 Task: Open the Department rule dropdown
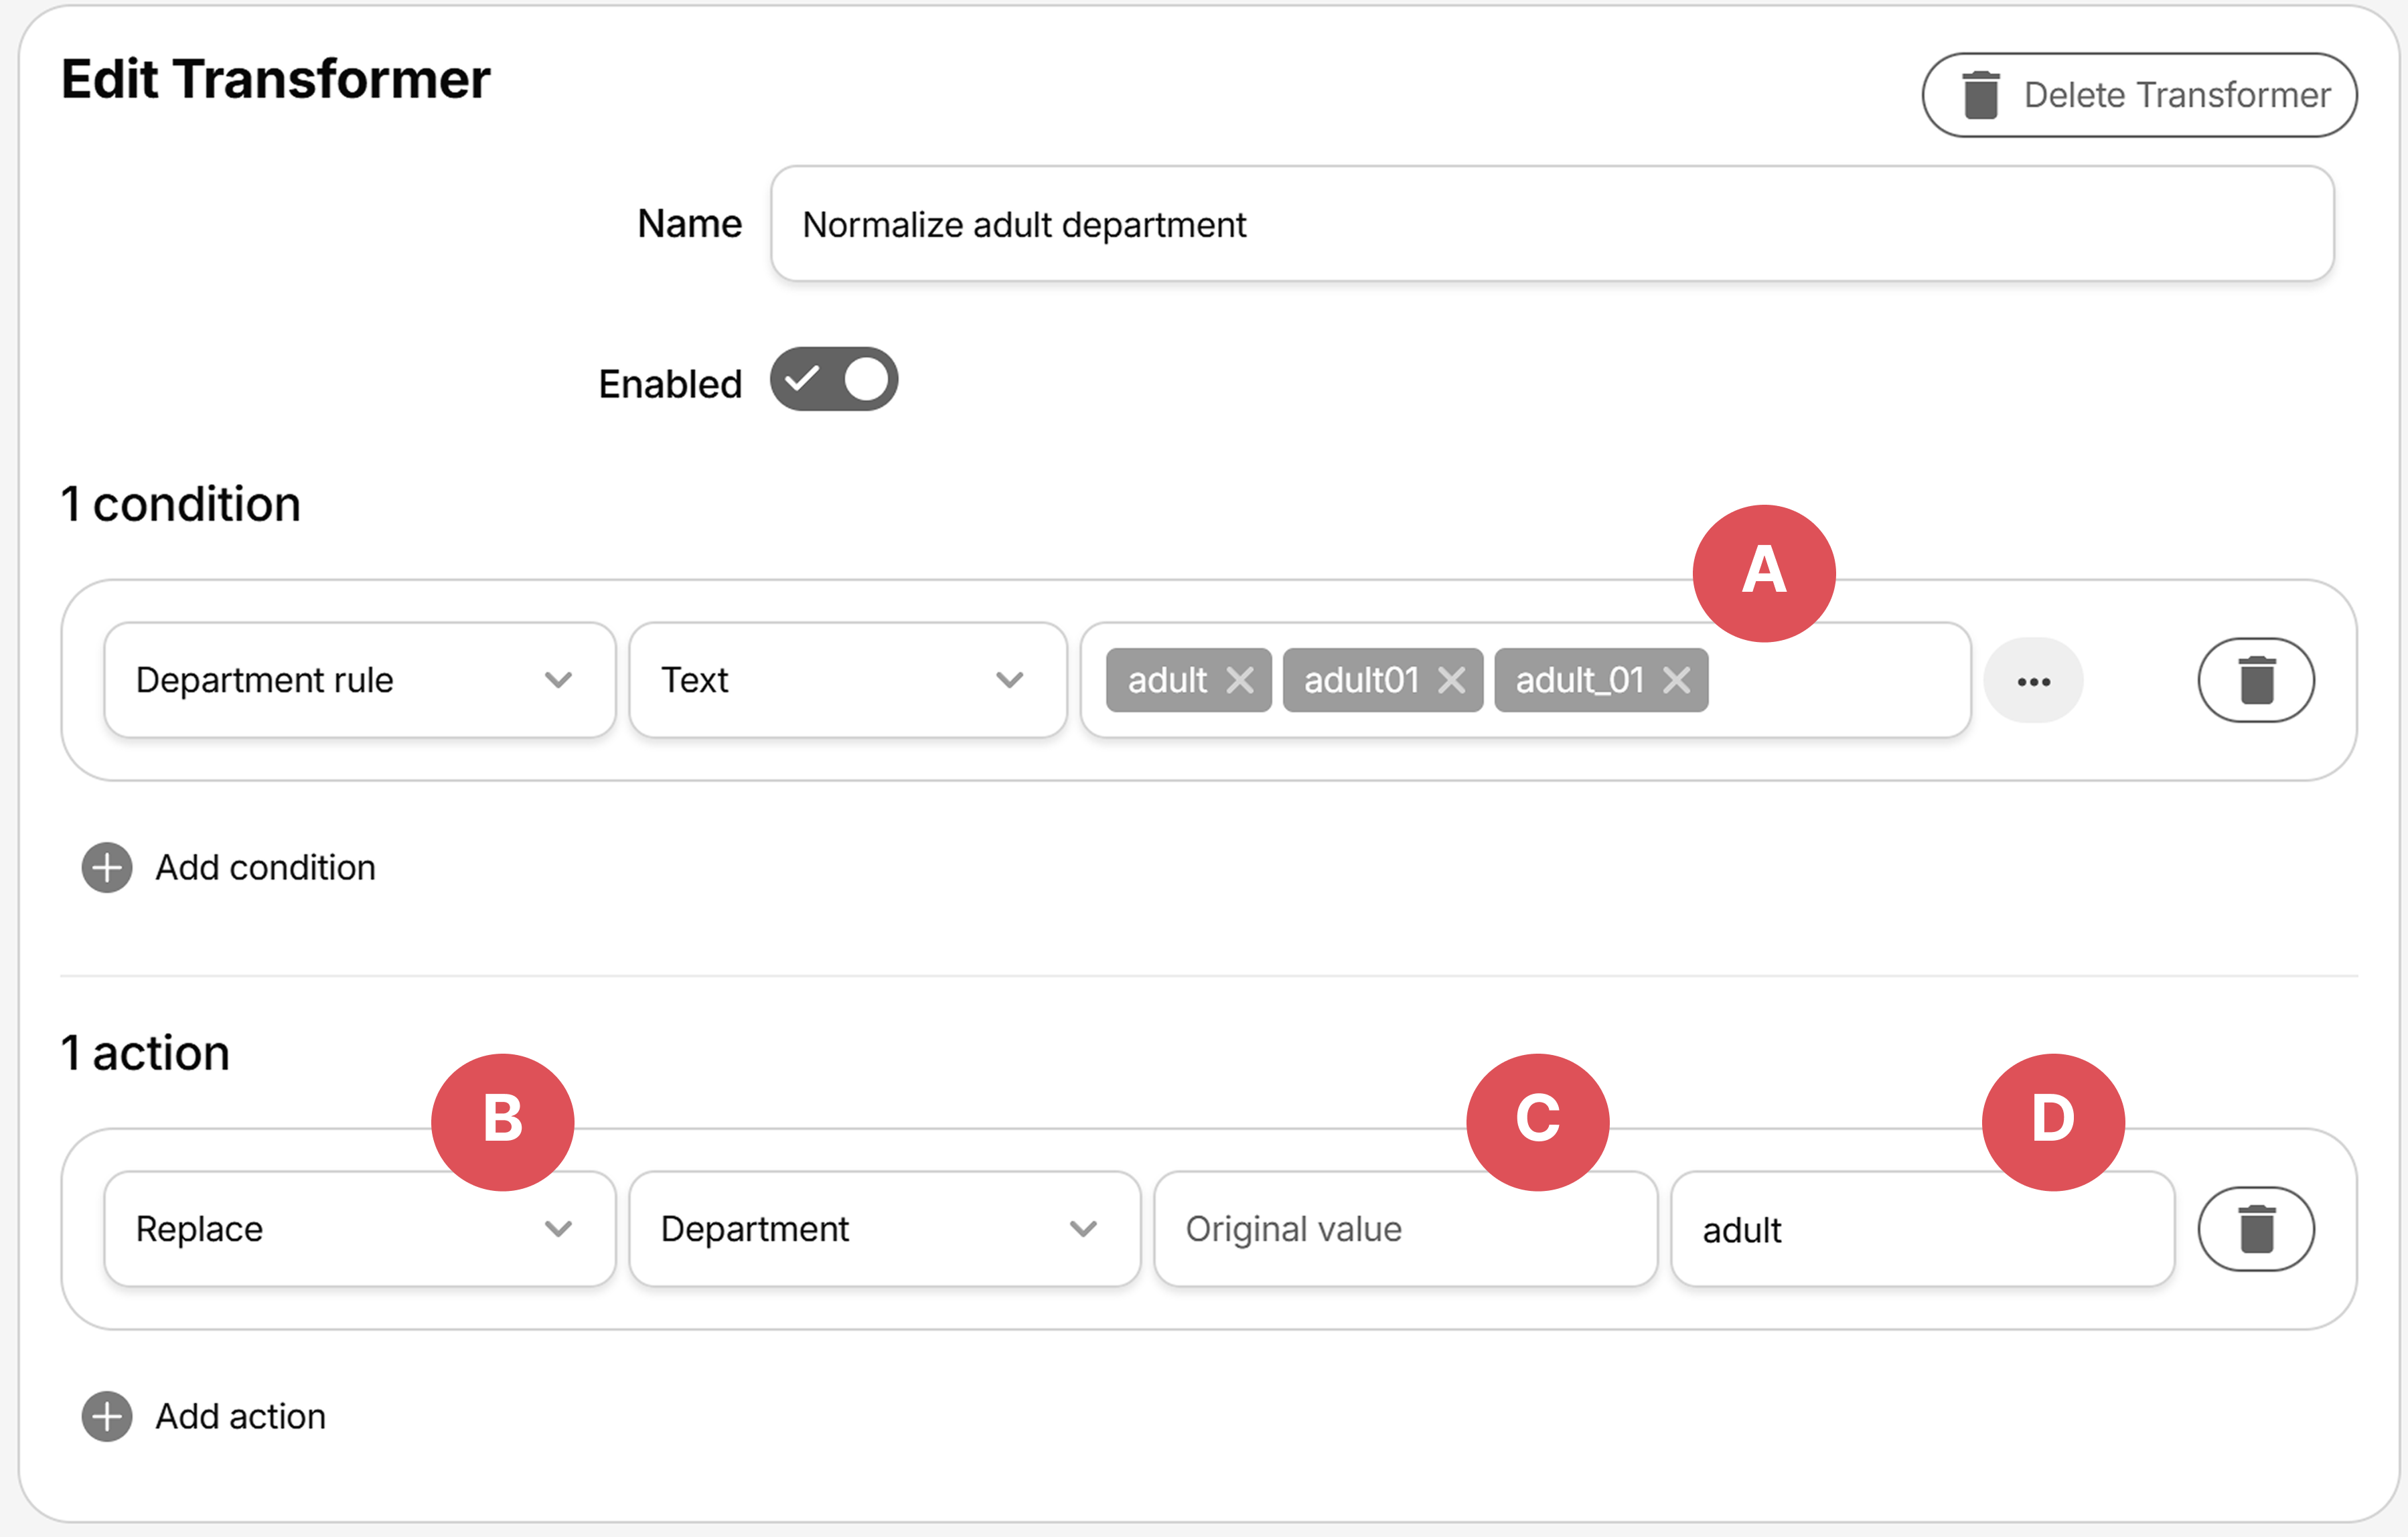click(x=359, y=680)
